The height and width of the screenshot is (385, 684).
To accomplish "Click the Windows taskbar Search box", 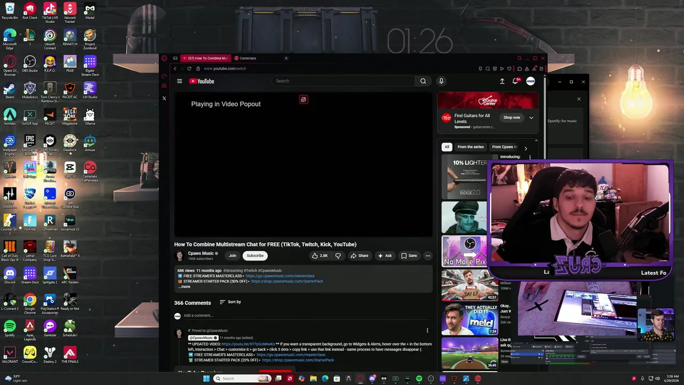I will click(x=242, y=379).
